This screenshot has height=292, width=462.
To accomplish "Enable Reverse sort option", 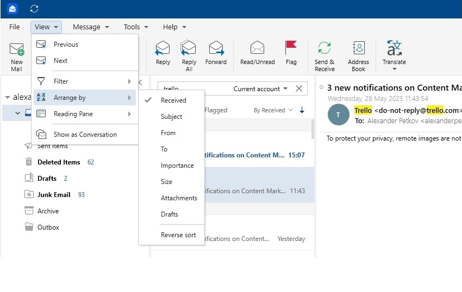I will click(x=178, y=235).
